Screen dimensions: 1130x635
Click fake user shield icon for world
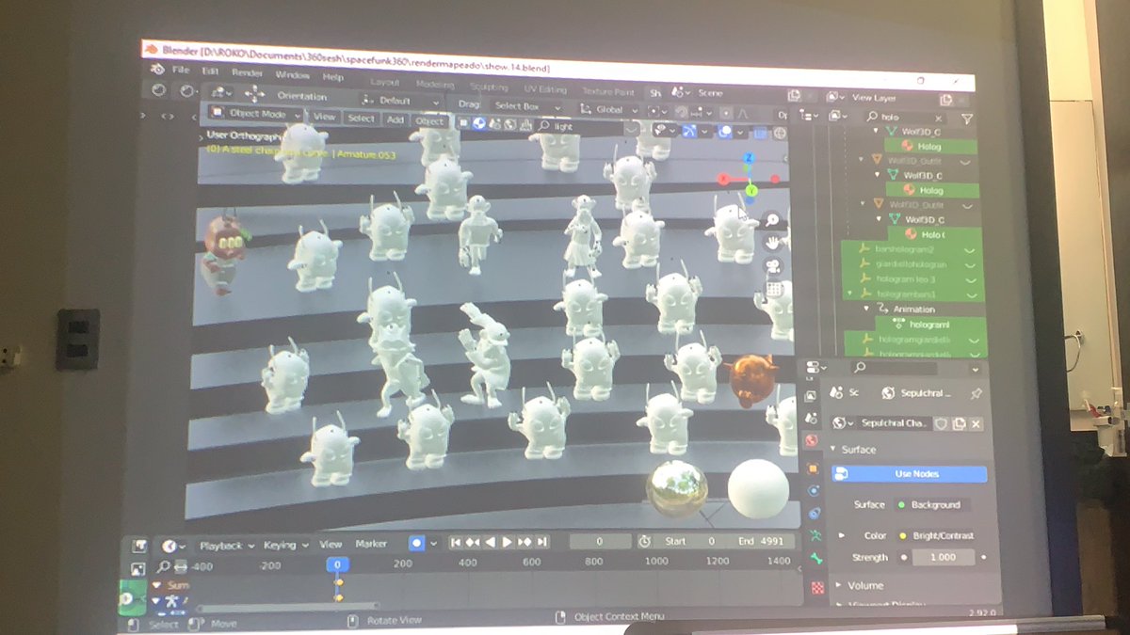(x=942, y=423)
